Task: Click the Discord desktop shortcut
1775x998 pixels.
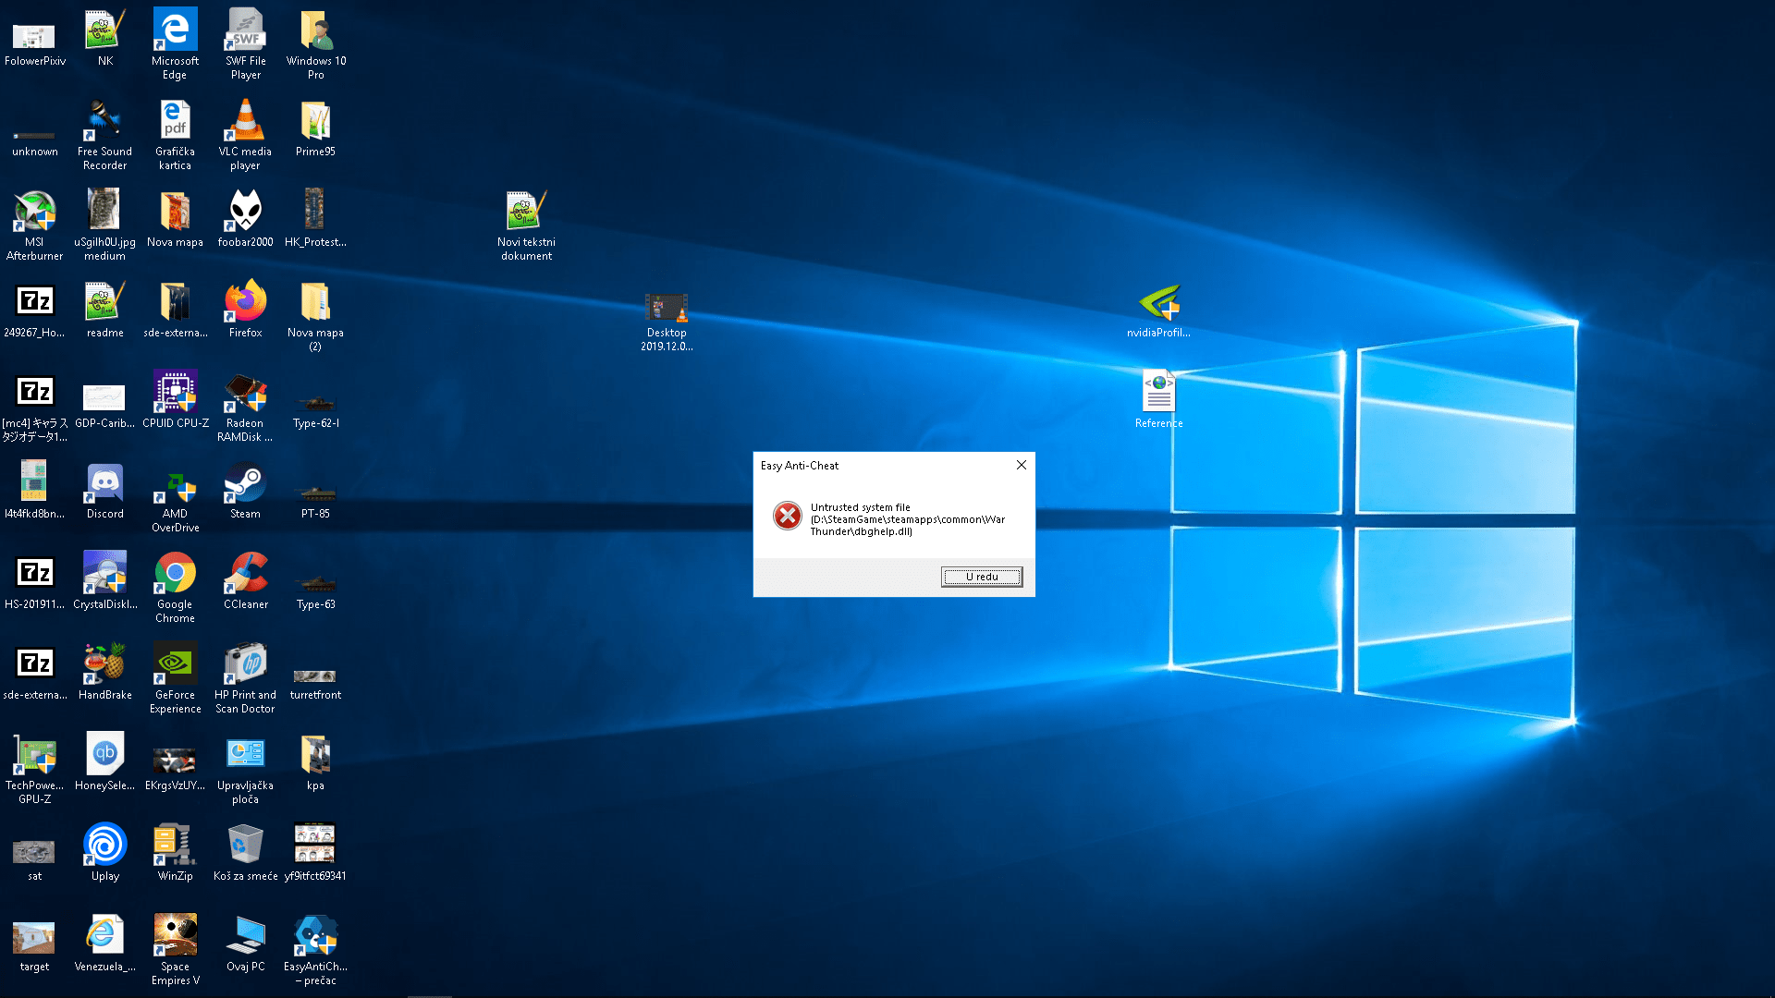Action: (x=104, y=490)
